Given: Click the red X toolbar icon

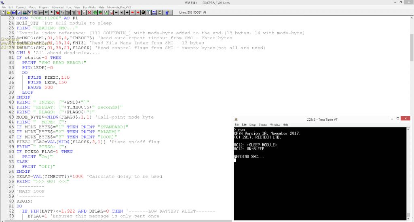Looking at the screenshot, I should 89,13.
